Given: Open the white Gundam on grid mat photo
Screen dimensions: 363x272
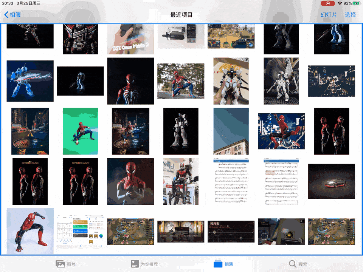Looking at the screenshot, I should 281,81.
